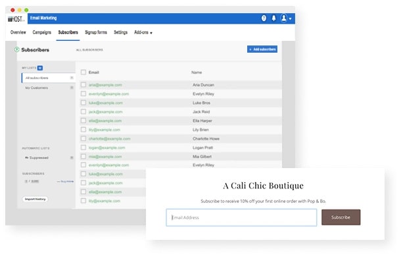Open the Campaigns tab
The height and width of the screenshot is (257, 401).
coord(41,32)
